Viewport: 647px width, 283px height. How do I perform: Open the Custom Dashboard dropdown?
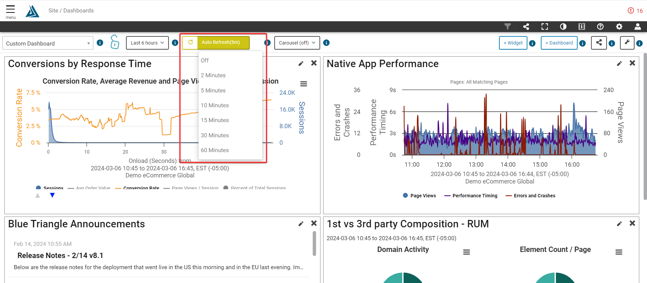click(x=48, y=43)
